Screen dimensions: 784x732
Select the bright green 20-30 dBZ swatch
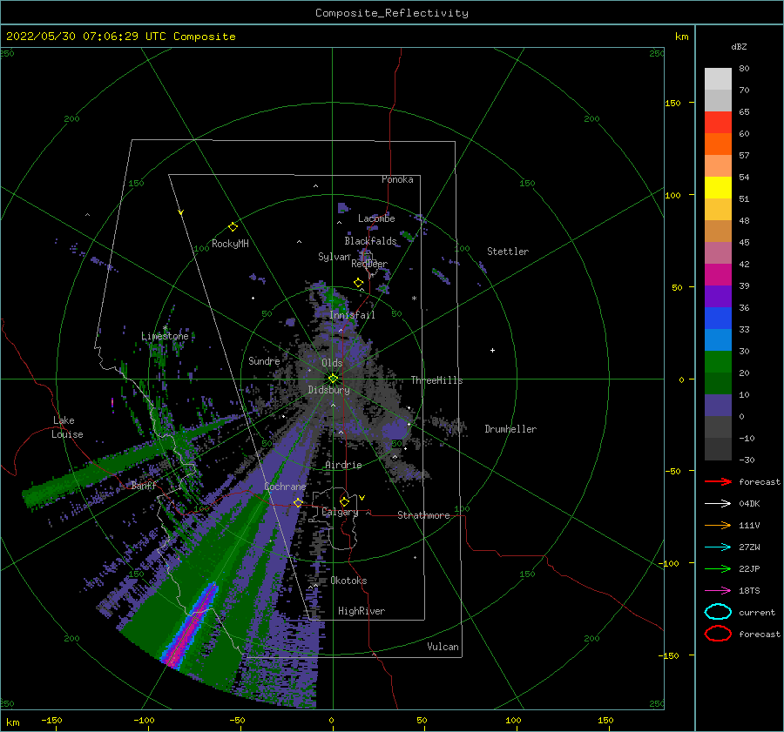coord(718,362)
